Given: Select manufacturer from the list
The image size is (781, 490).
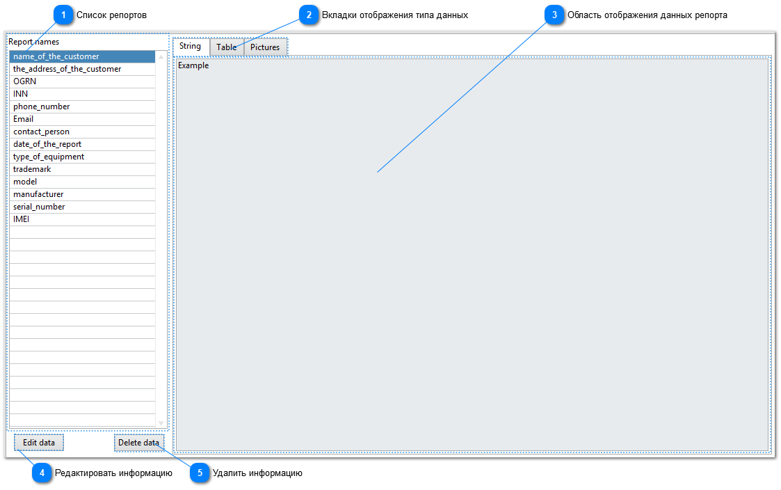Looking at the screenshot, I should tap(38, 194).
